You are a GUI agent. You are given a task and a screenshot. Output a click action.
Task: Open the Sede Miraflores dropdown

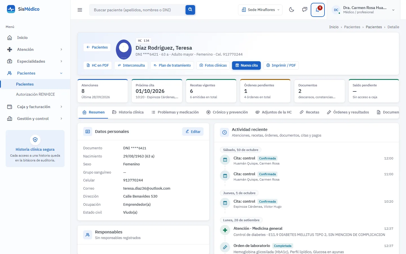(260, 10)
